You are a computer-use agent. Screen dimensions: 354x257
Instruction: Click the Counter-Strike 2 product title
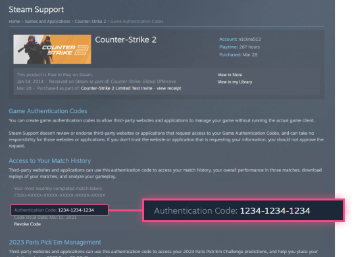[126, 40]
